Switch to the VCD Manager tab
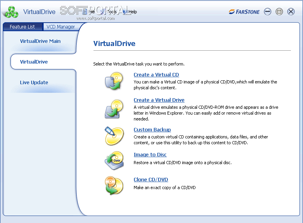303x223 pixels. click(60, 27)
